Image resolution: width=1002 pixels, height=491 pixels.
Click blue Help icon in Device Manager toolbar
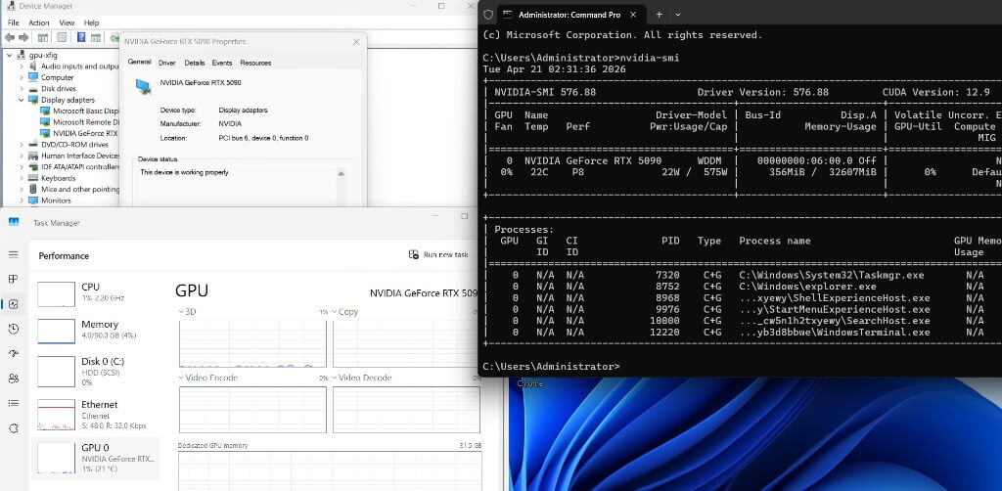tap(81, 38)
